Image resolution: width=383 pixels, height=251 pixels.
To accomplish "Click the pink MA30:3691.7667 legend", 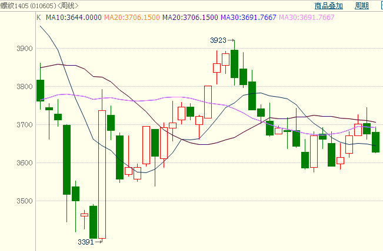I will 305,18.
